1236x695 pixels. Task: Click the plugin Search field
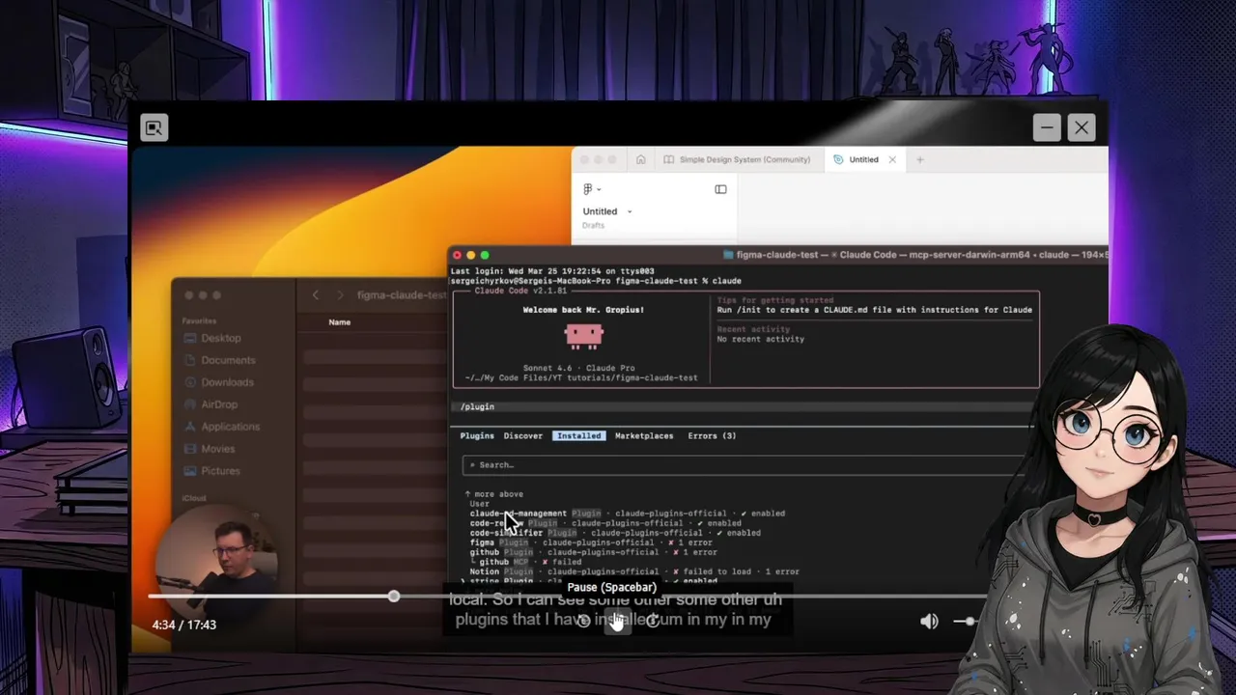click(744, 464)
